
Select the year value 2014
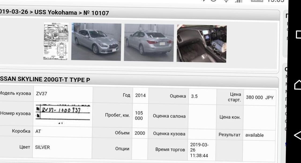(x=140, y=95)
